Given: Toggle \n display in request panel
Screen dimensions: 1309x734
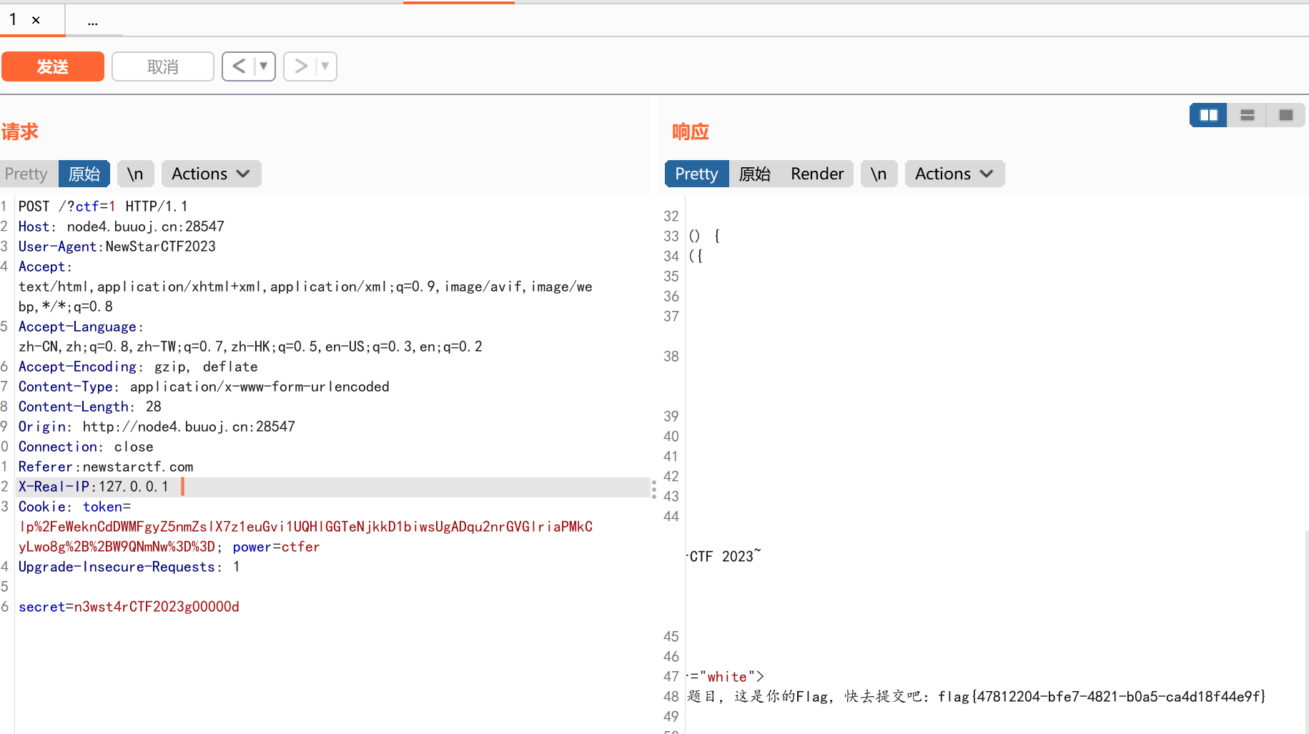Looking at the screenshot, I should coord(135,174).
